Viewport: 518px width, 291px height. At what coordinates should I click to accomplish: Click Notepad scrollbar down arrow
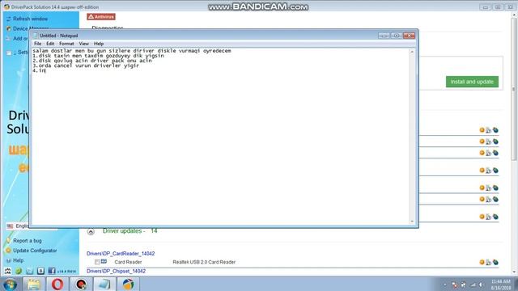click(x=412, y=221)
